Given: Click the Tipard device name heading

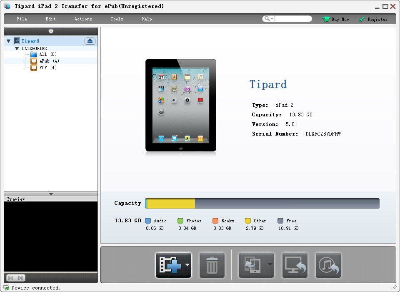Looking at the screenshot, I should coord(268,84).
